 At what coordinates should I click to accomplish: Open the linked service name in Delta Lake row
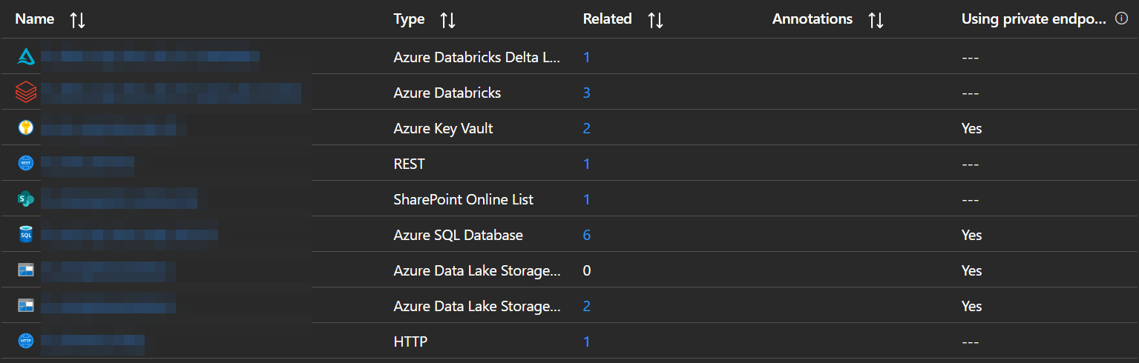pyautogui.click(x=151, y=57)
